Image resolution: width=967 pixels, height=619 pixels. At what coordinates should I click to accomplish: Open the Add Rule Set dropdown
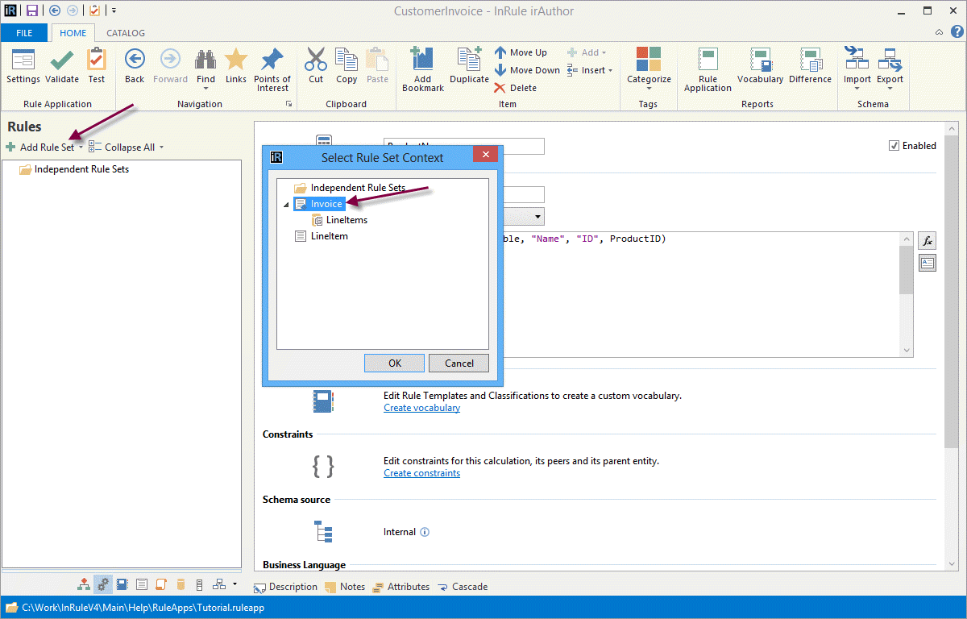pos(81,147)
